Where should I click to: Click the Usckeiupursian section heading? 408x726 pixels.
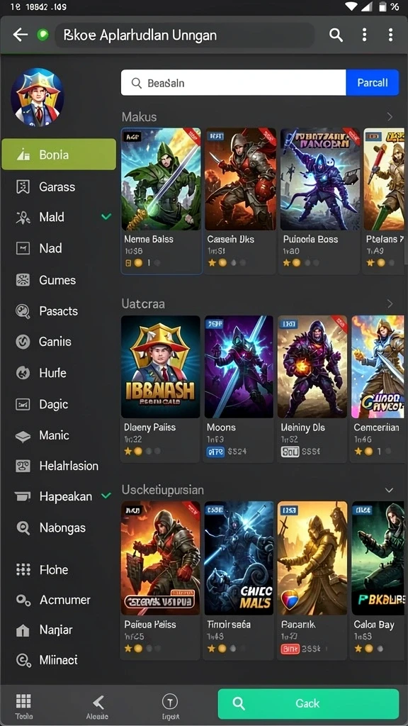coord(162,490)
